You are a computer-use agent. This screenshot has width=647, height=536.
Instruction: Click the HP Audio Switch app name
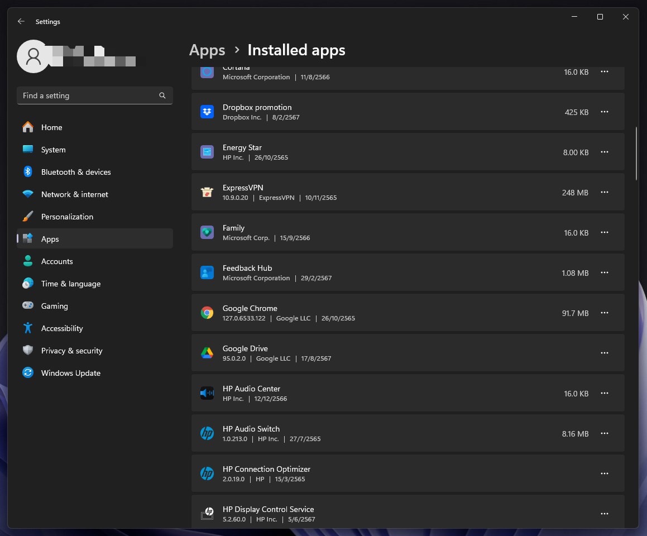coord(251,429)
